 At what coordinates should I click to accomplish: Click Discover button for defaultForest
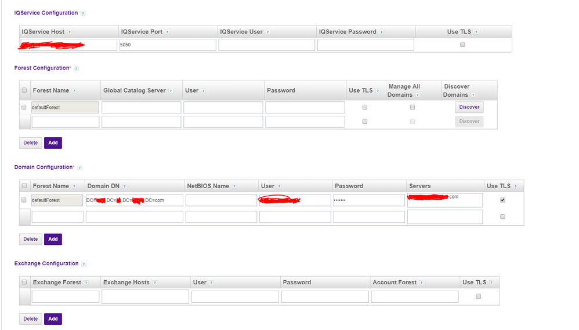coord(469,107)
